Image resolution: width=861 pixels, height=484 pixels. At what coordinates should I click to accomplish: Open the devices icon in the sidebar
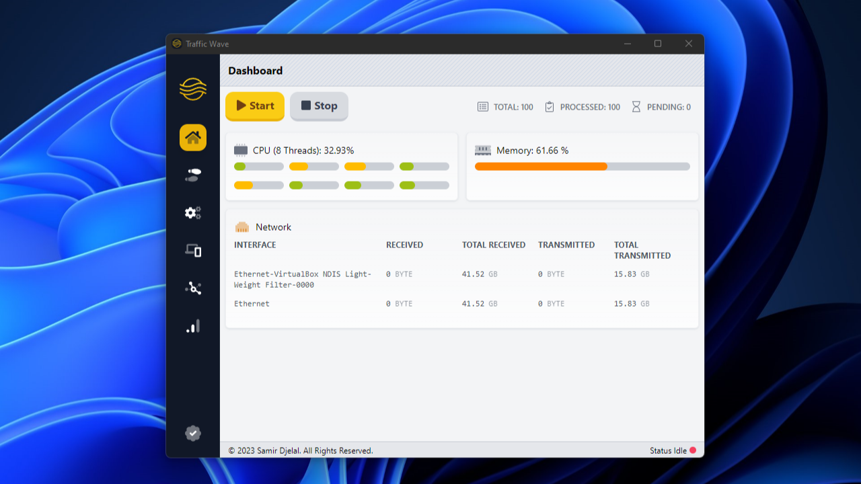coord(193,250)
